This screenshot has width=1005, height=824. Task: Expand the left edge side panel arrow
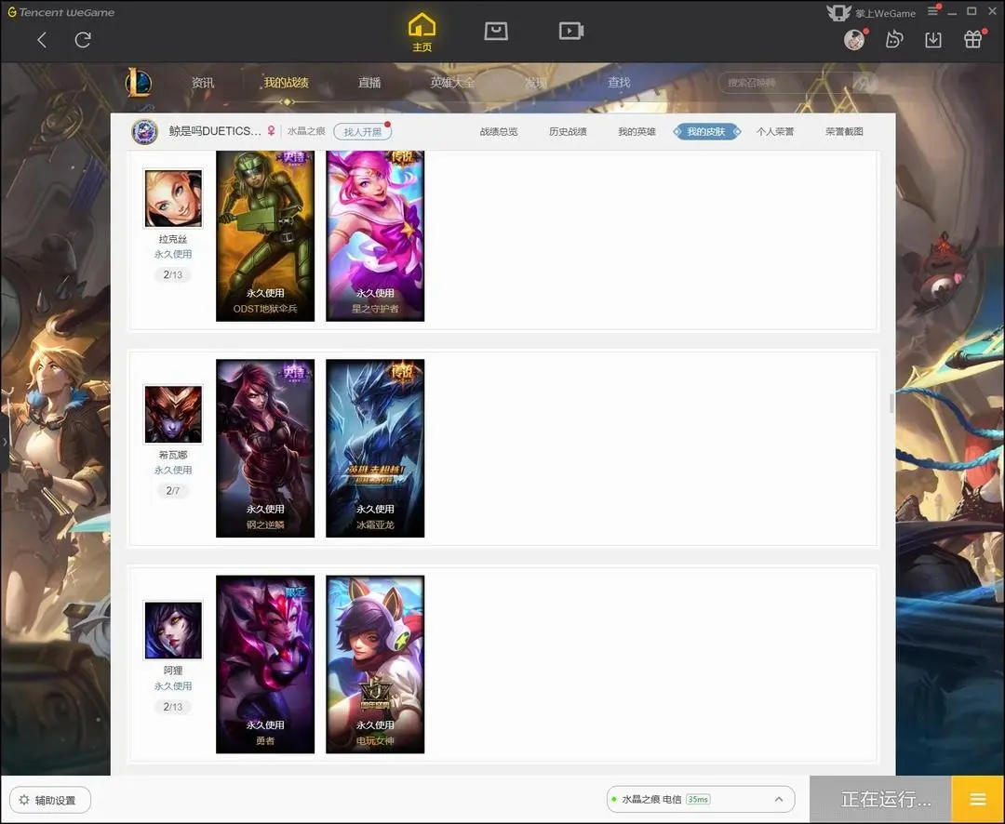point(5,442)
